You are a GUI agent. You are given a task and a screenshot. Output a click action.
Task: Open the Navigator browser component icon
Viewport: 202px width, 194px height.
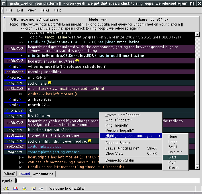[6, 189]
